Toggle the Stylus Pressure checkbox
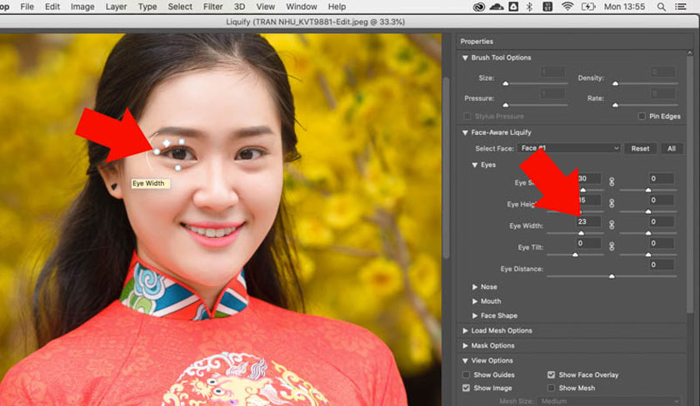This screenshot has width=700, height=406. point(467,116)
